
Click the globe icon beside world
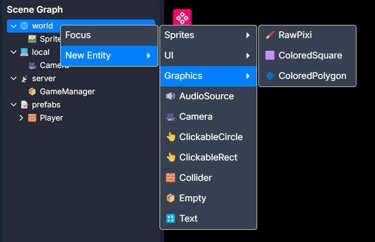(24, 26)
